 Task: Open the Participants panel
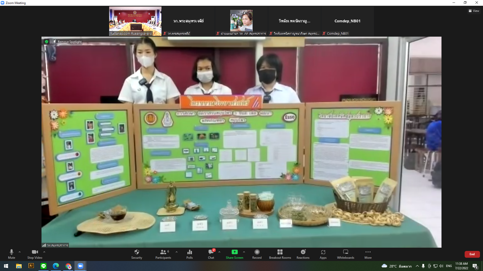tap(163, 254)
